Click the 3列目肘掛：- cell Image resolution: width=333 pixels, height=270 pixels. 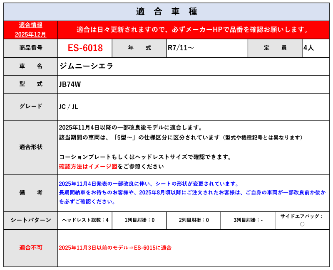click(248, 220)
